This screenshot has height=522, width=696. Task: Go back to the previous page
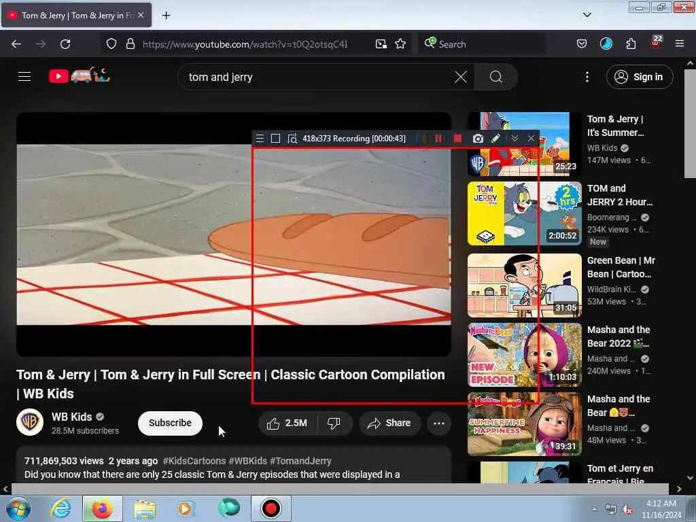point(16,44)
